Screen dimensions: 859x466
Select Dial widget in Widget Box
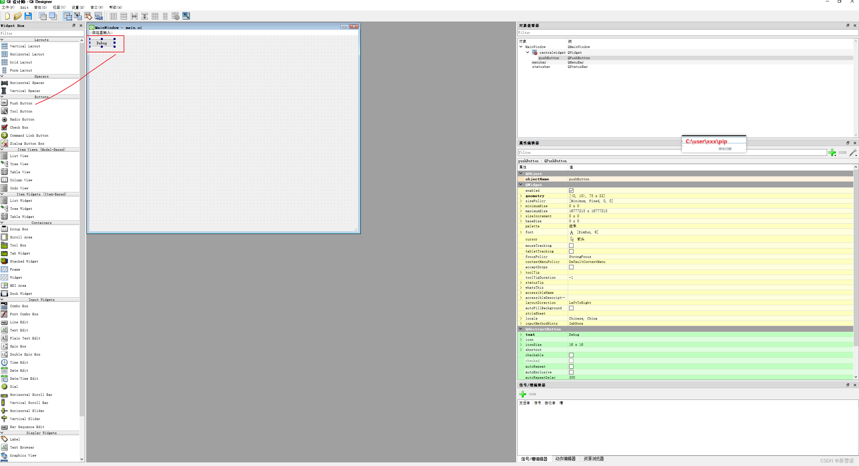pos(14,386)
